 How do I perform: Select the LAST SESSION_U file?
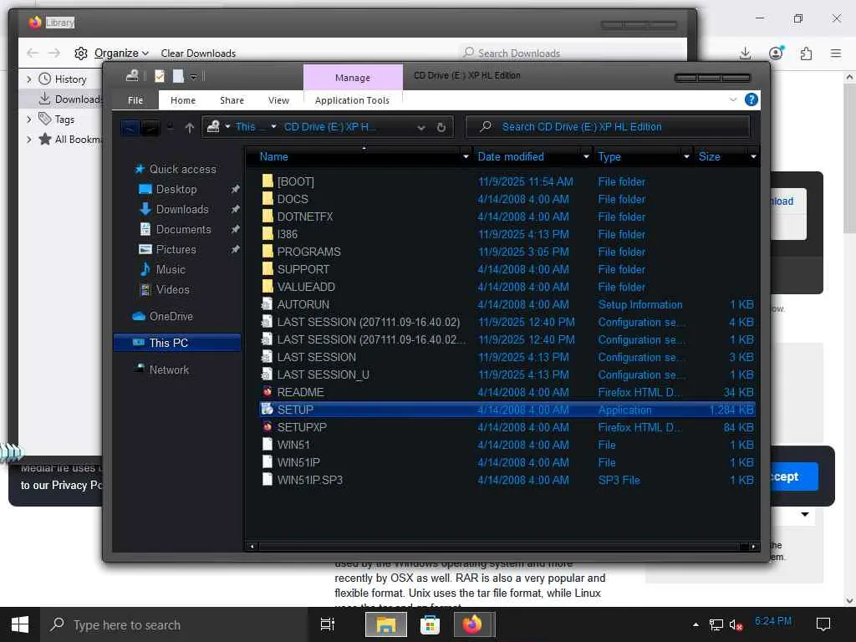point(323,374)
